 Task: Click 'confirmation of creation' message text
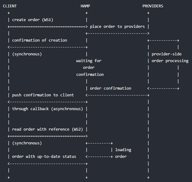click(x=40, y=40)
